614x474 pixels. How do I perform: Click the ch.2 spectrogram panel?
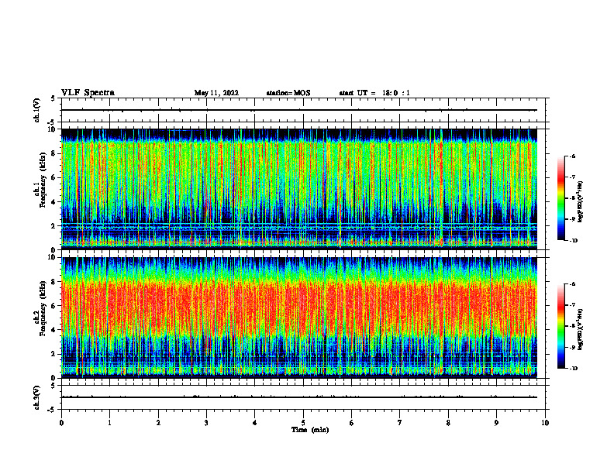(298, 318)
